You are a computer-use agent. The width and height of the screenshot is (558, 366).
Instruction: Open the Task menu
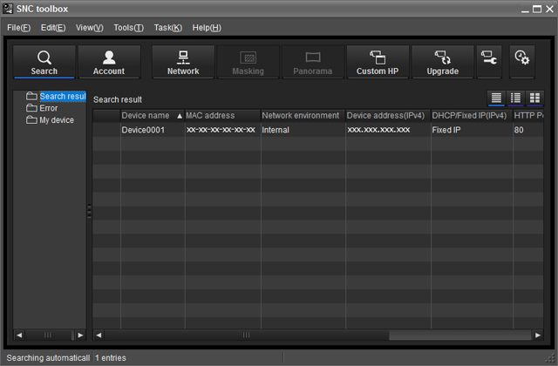[167, 28]
